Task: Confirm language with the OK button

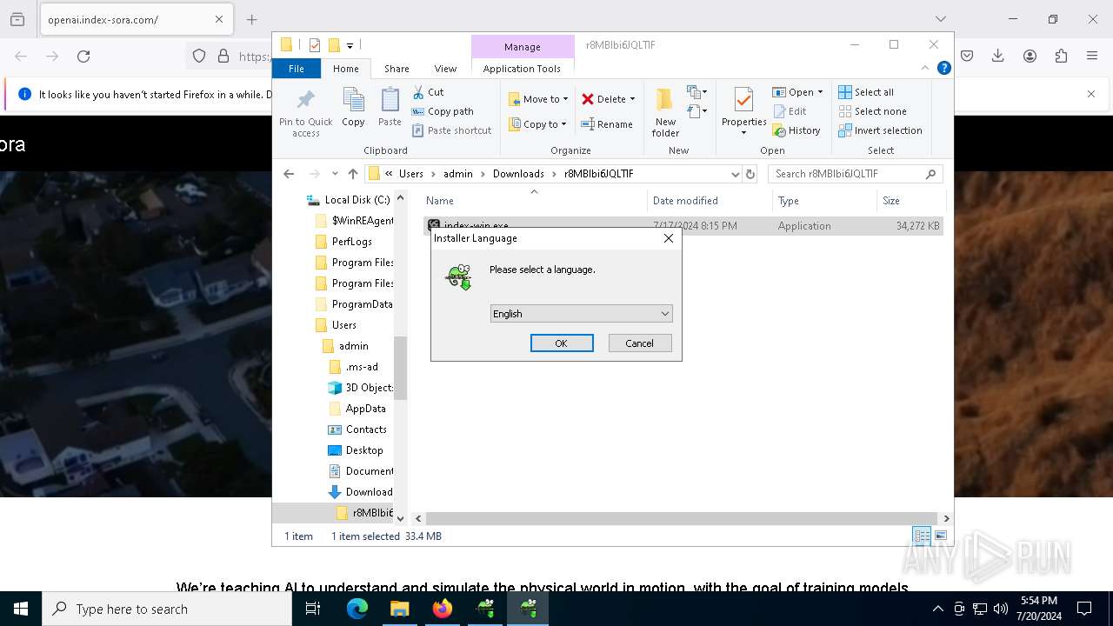Action: click(x=562, y=343)
